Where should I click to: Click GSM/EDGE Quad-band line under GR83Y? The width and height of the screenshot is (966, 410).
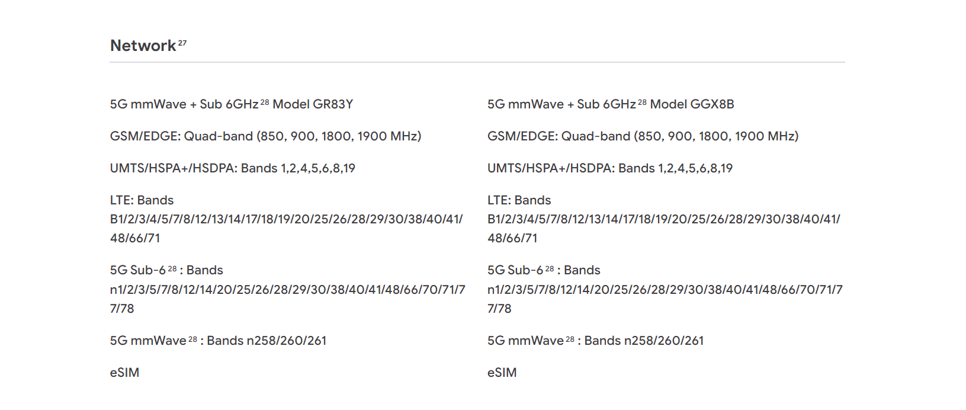click(265, 136)
